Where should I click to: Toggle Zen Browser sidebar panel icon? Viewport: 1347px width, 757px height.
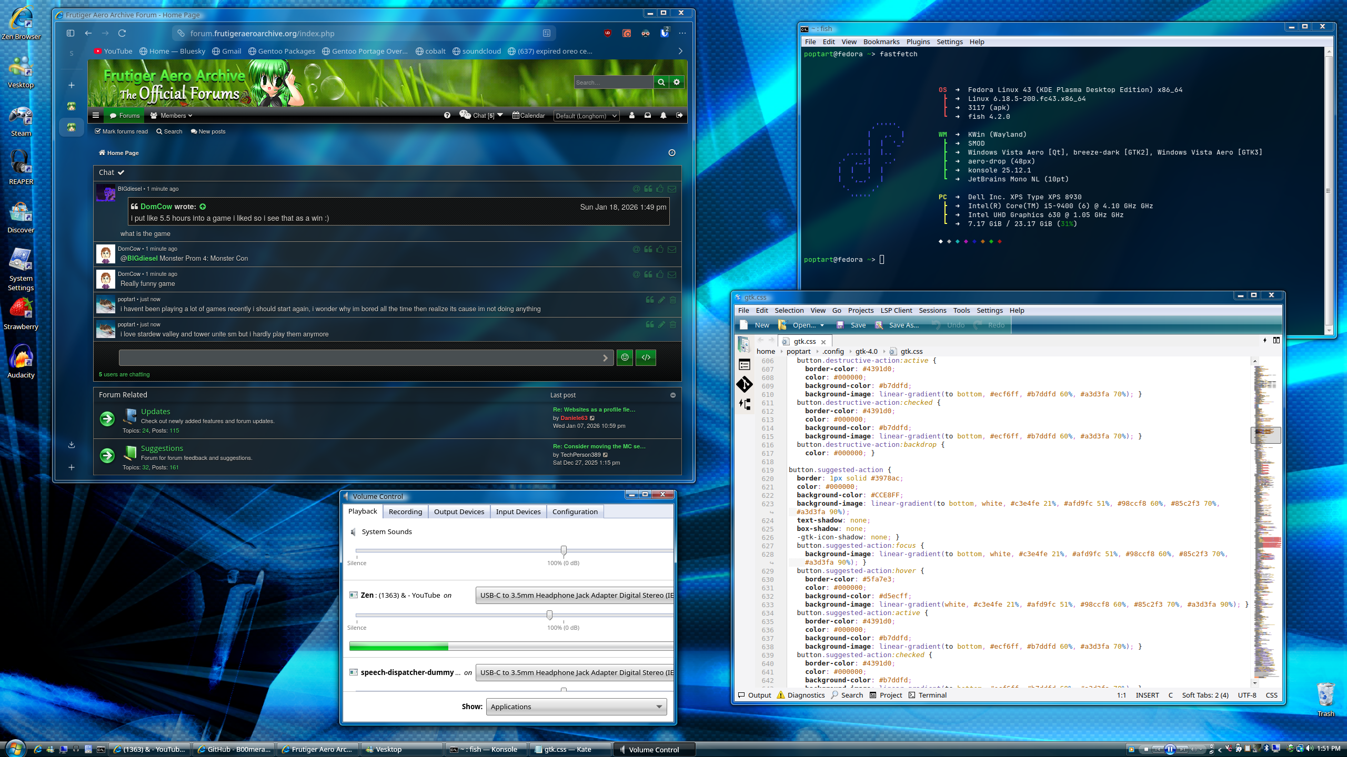click(70, 33)
